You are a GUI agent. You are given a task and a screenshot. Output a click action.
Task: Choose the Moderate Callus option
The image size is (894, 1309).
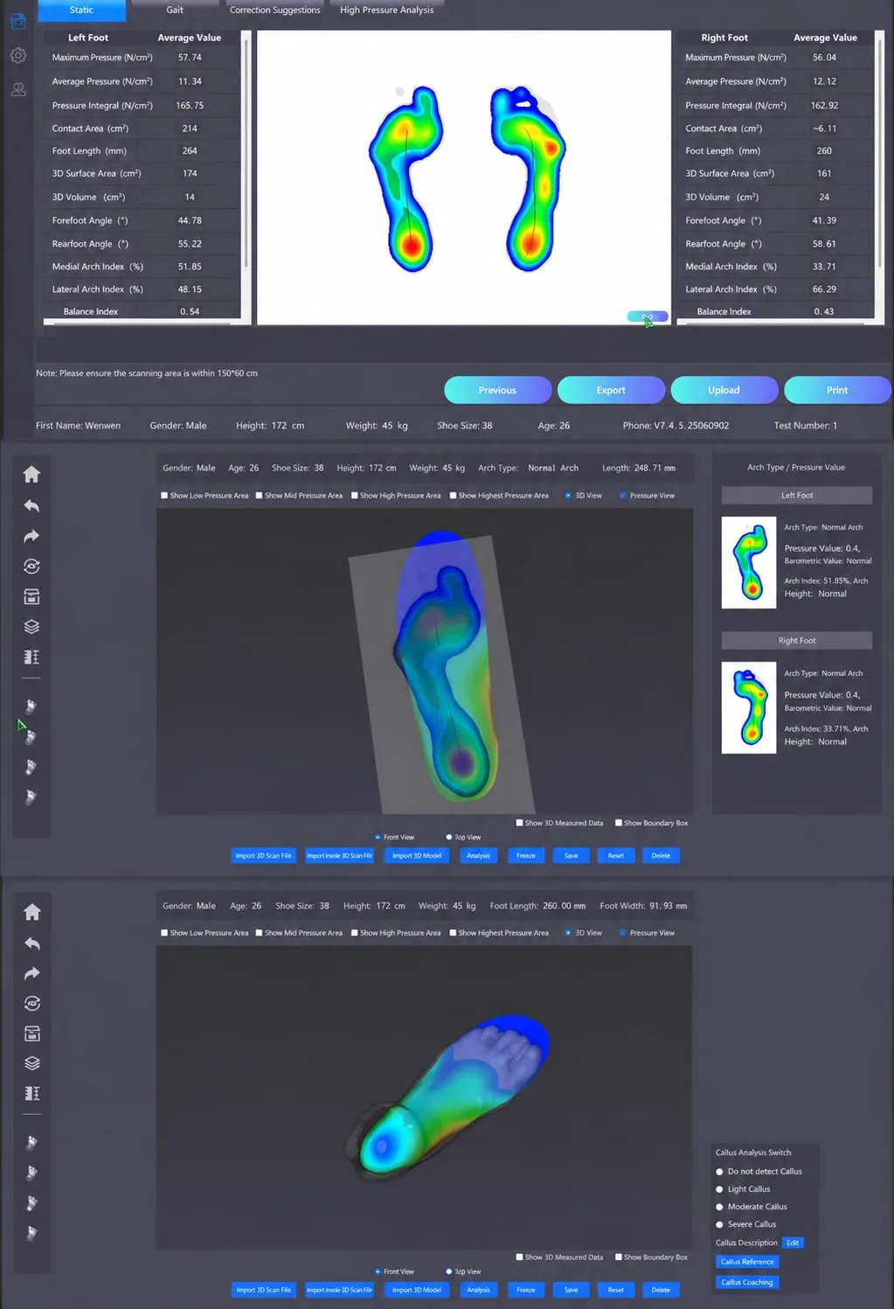(x=719, y=1207)
